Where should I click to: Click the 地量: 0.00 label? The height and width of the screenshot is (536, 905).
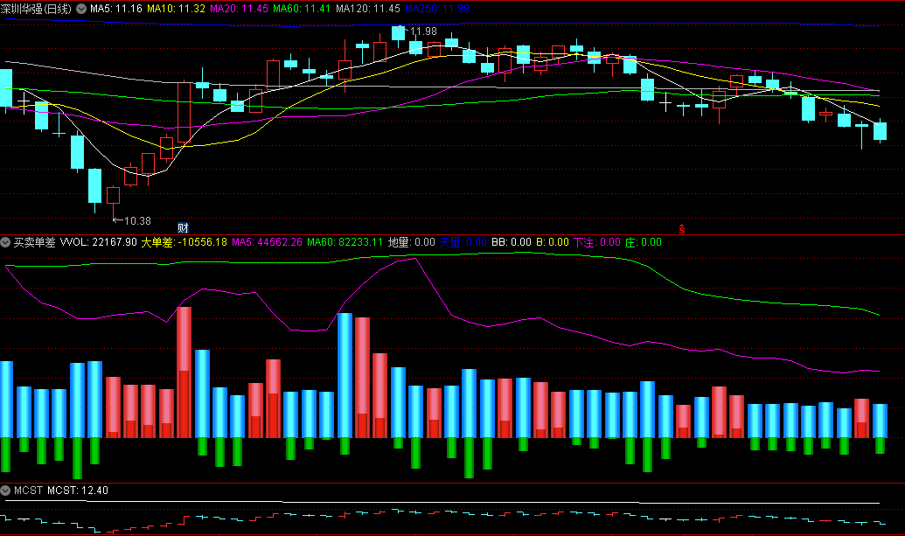coord(411,242)
